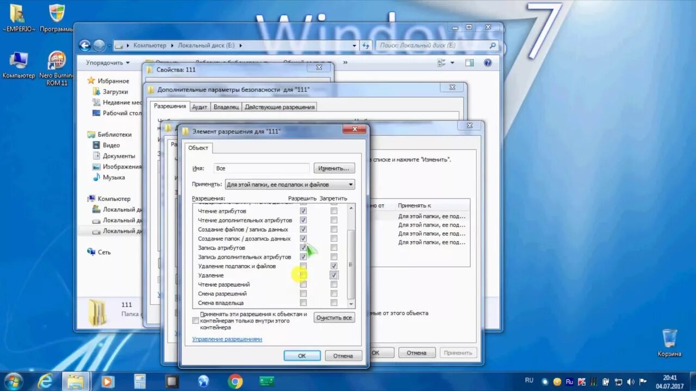Launch Google Chrome from the taskbar

pyautogui.click(x=235, y=382)
